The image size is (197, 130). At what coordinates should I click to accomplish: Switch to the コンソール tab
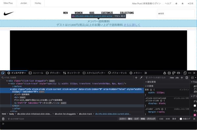coord(36,73)
